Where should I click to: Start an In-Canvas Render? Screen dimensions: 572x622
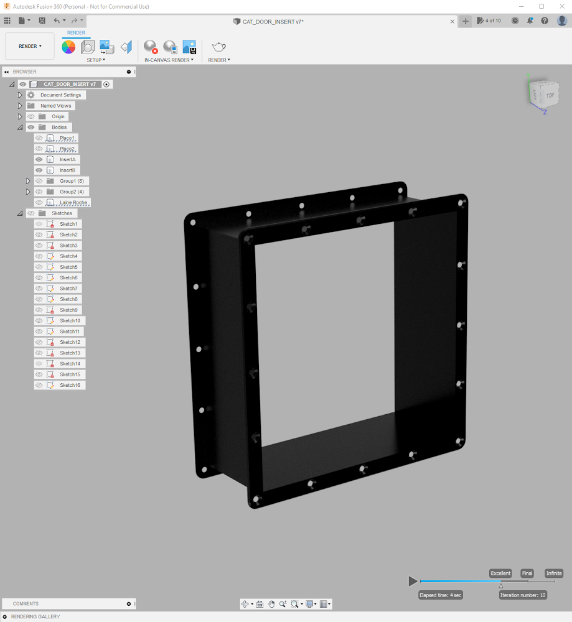pyautogui.click(x=150, y=46)
